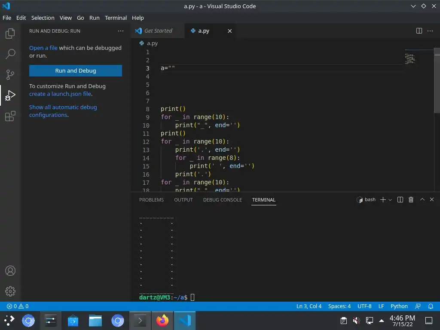
Task: Open the Help menu
Action: (138, 18)
